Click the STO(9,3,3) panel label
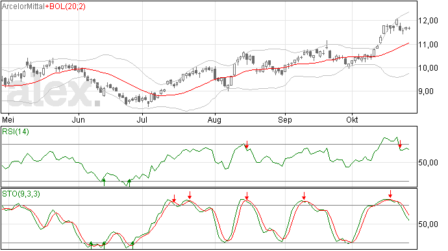The image size is (448, 251). 21,194
